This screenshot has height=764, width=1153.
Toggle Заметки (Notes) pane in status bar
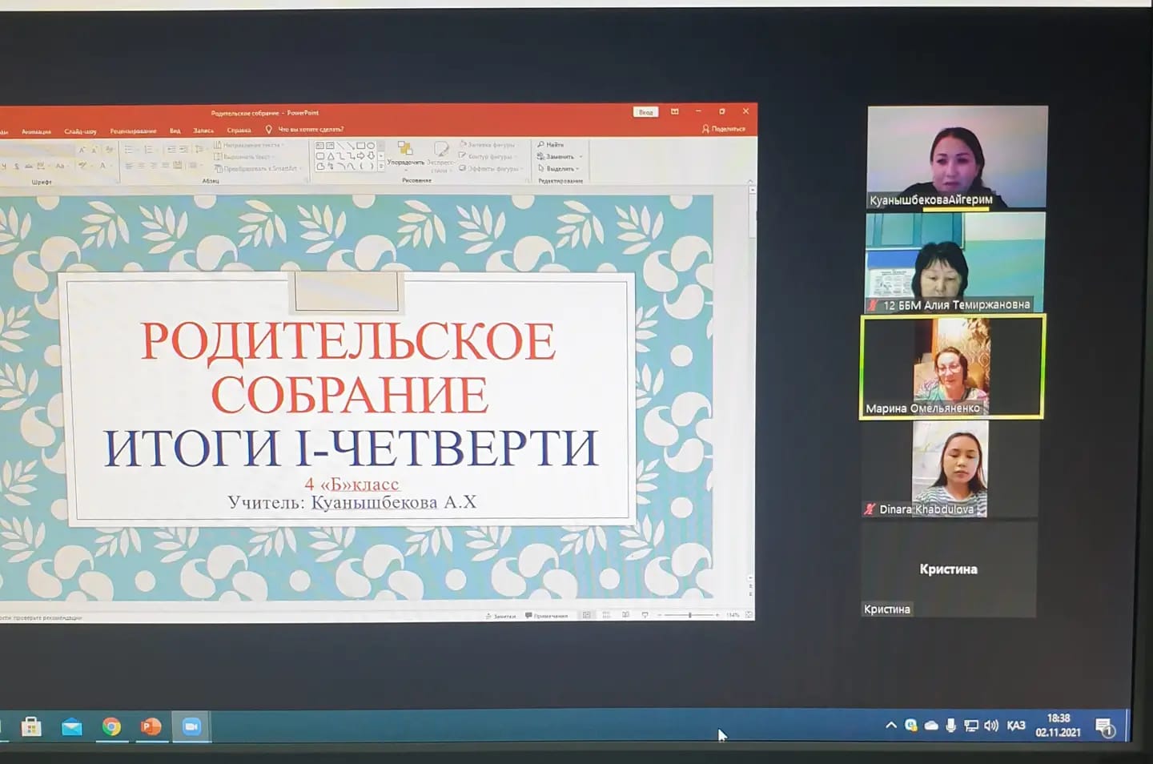500,616
